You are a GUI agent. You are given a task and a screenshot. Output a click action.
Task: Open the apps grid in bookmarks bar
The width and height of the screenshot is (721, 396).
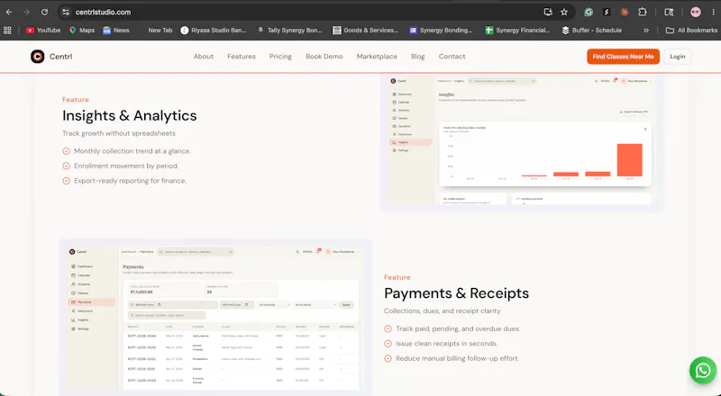tap(7, 31)
